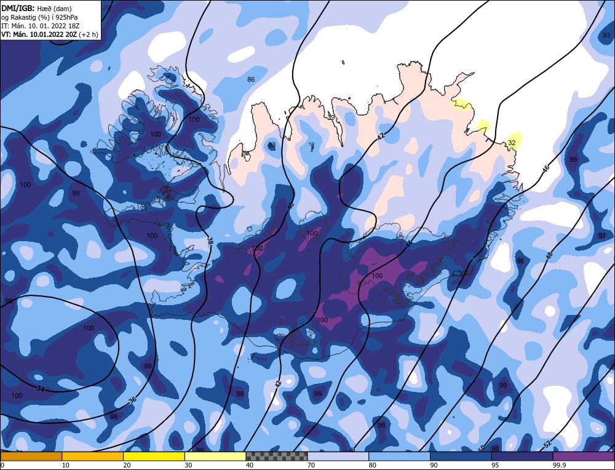Click the checkered 40–70 legend swatch
The width and height of the screenshot is (615, 470).
[x=277, y=456]
